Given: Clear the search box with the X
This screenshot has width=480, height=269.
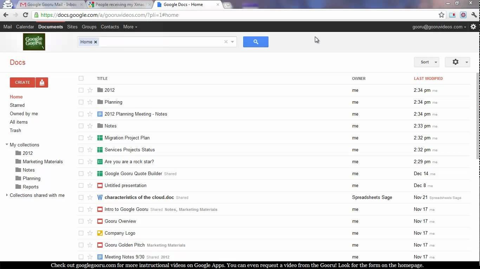Looking at the screenshot, I should point(226,42).
